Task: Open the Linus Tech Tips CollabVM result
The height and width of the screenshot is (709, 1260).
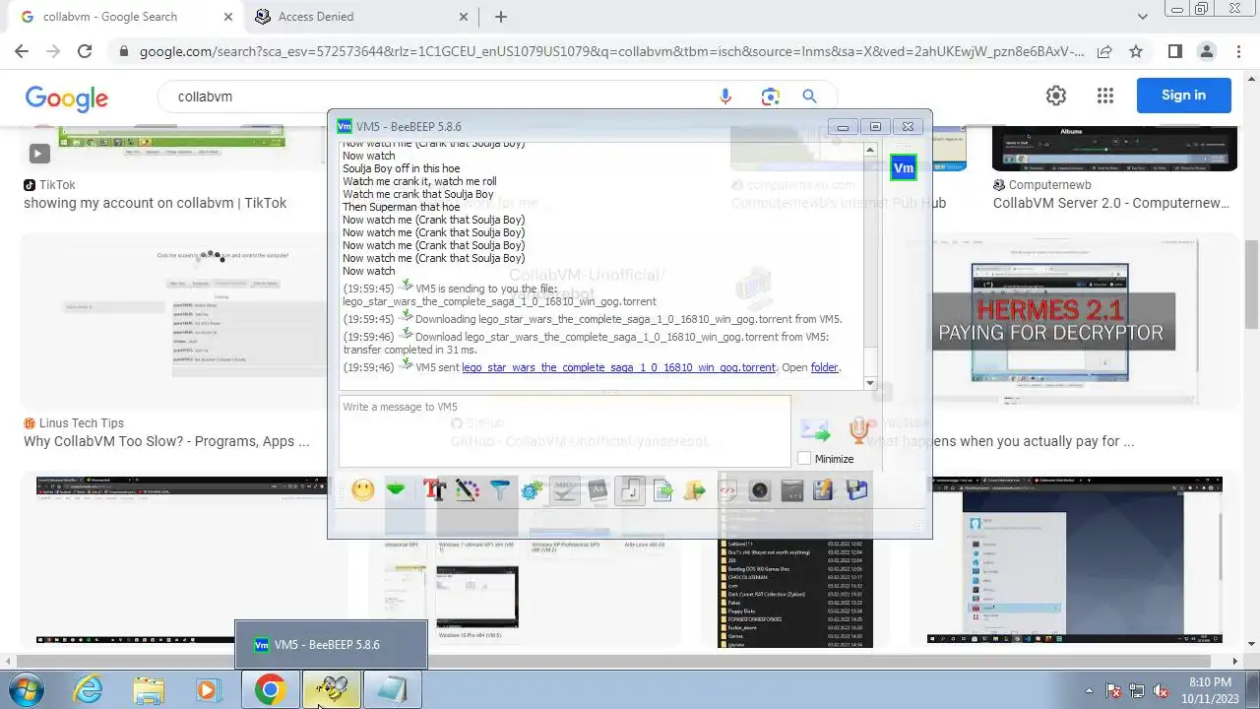Action: pyautogui.click(x=166, y=441)
